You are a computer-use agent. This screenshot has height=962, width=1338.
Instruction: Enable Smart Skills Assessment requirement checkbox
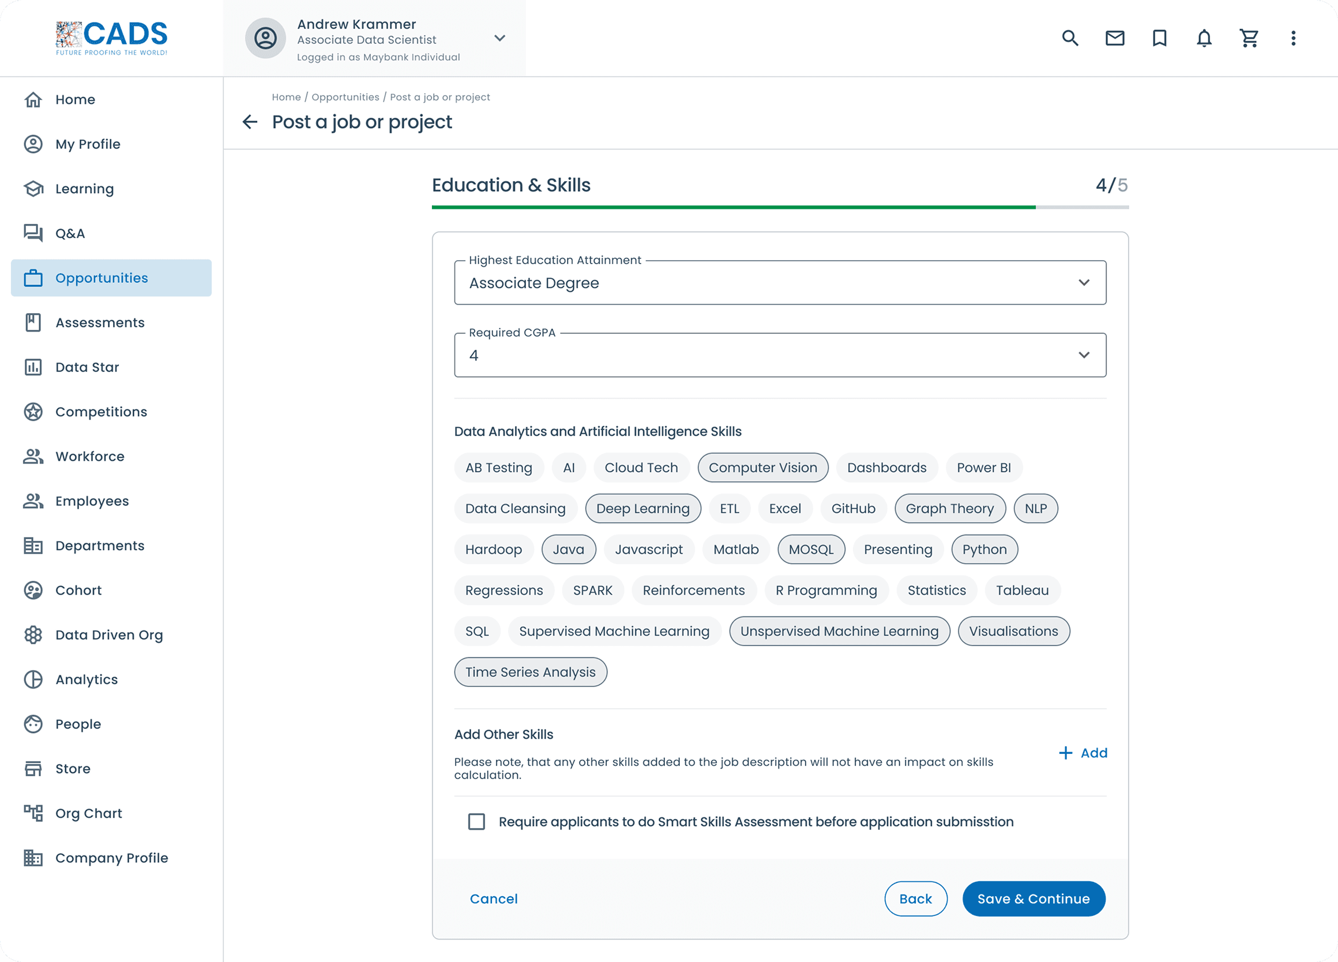coord(477,822)
